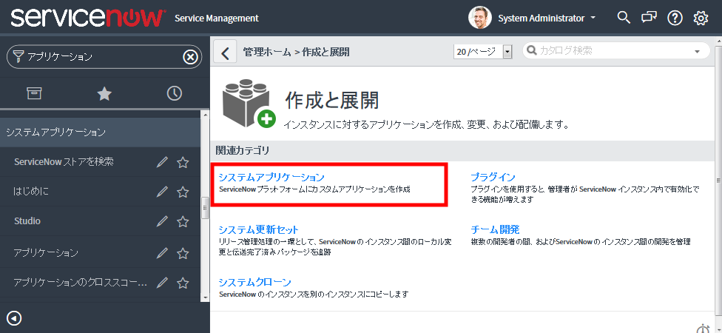Open global search magnifier icon

click(624, 18)
